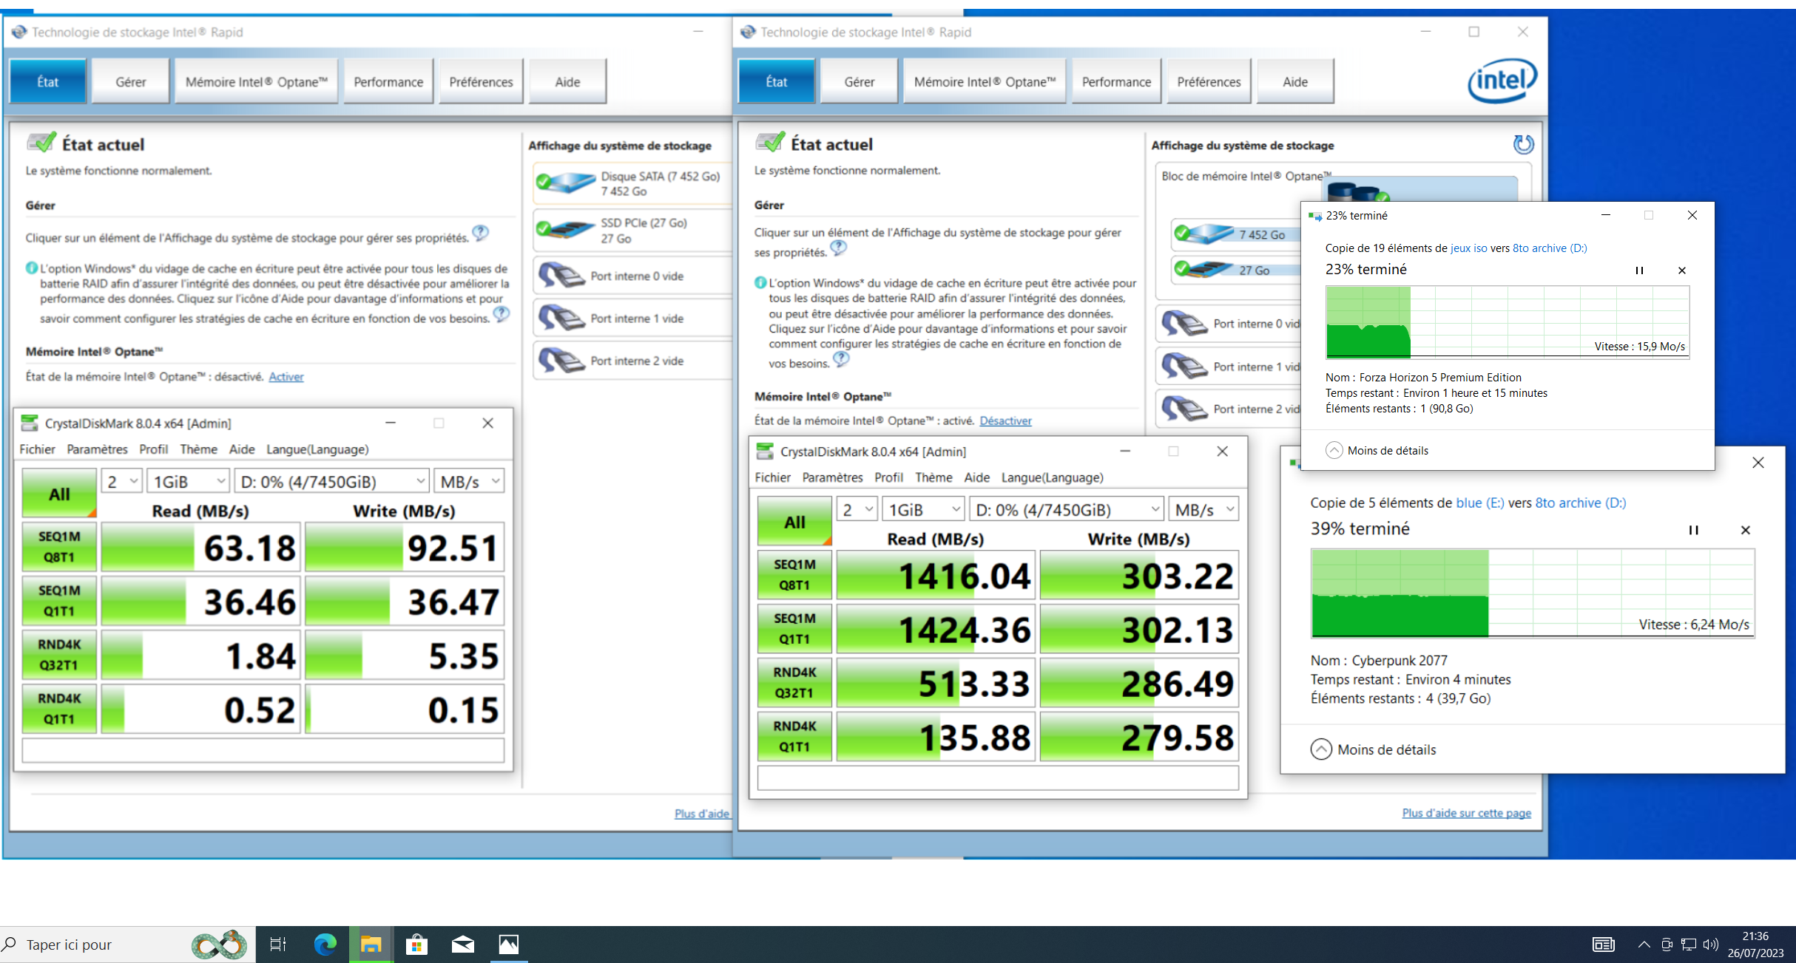Cancel the Cyberpunk 2077 copy transfer
The image size is (1796, 963).
pyautogui.click(x=1745, y=530)
